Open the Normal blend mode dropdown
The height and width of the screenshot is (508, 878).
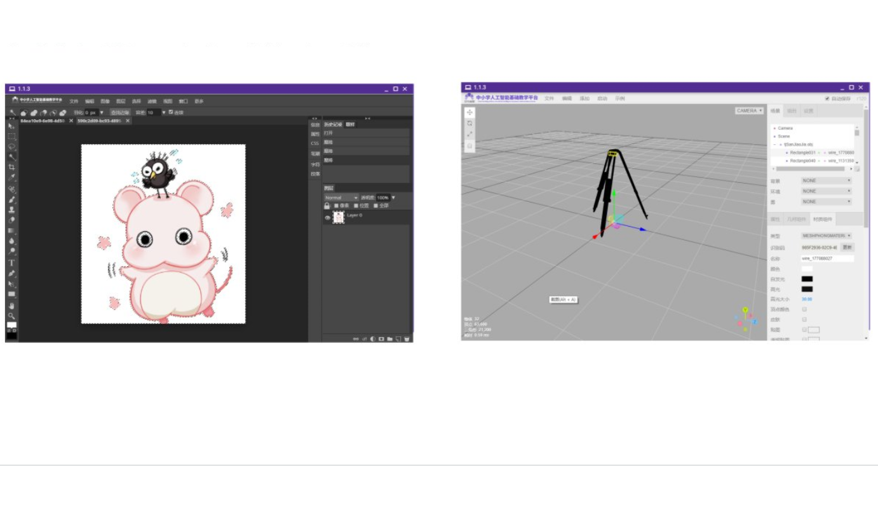click(x=341, y=197)
